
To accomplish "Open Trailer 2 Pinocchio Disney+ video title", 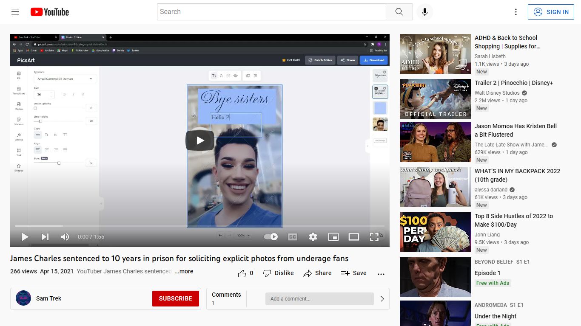I will click(514, 83).
